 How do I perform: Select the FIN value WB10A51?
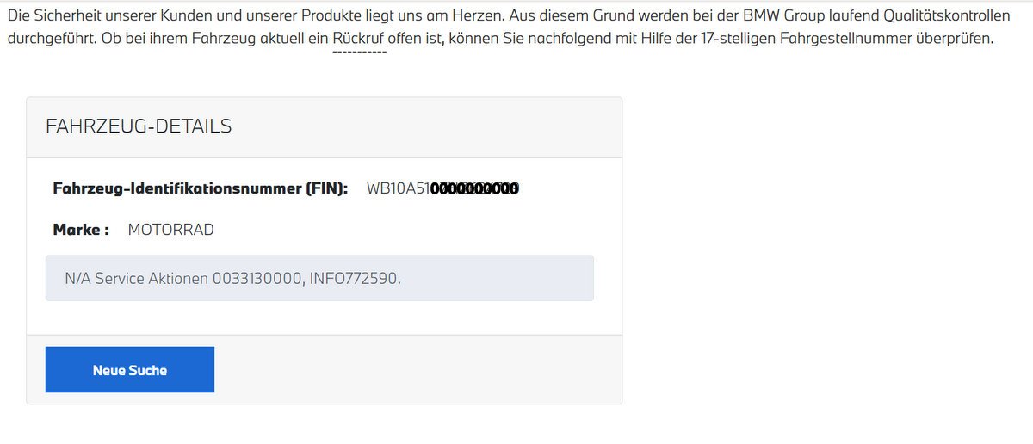coord(399,188)
